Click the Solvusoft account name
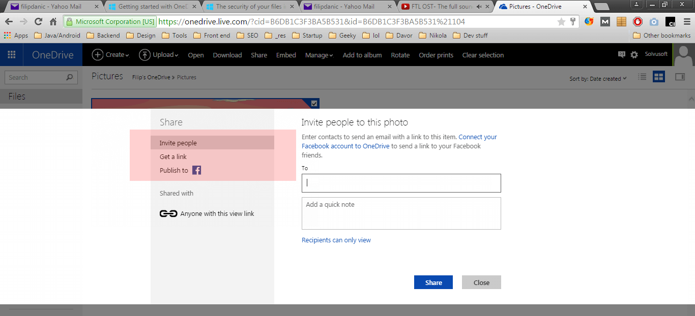 [656, 54]
